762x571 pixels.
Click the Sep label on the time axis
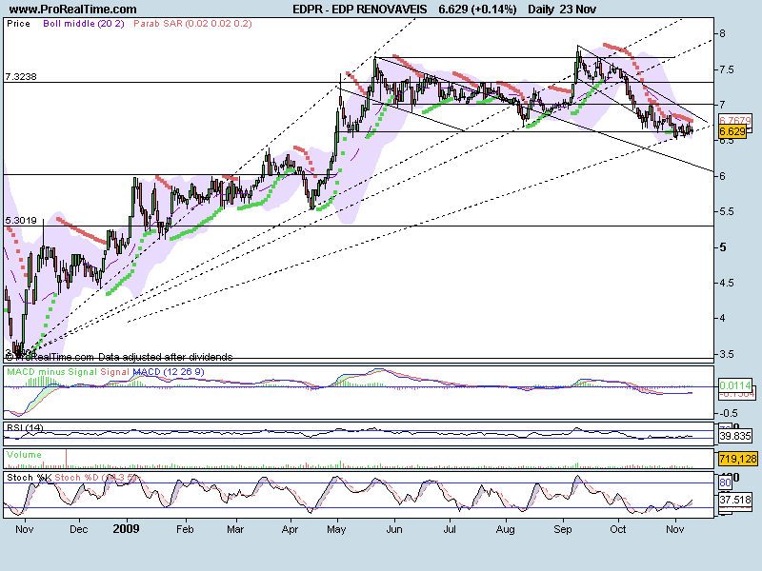pyautogui.click(x=563, y=529)
